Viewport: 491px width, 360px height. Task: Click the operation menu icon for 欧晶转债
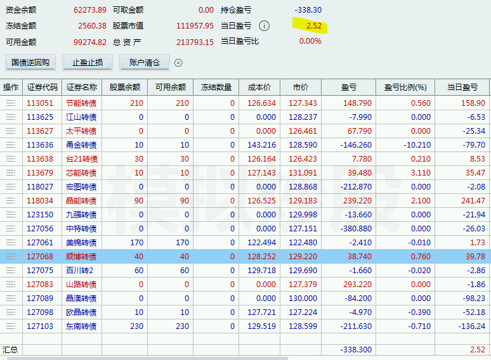click(11, 312)
